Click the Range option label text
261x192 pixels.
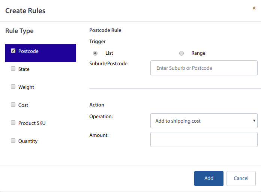click(x=198, y=53)
